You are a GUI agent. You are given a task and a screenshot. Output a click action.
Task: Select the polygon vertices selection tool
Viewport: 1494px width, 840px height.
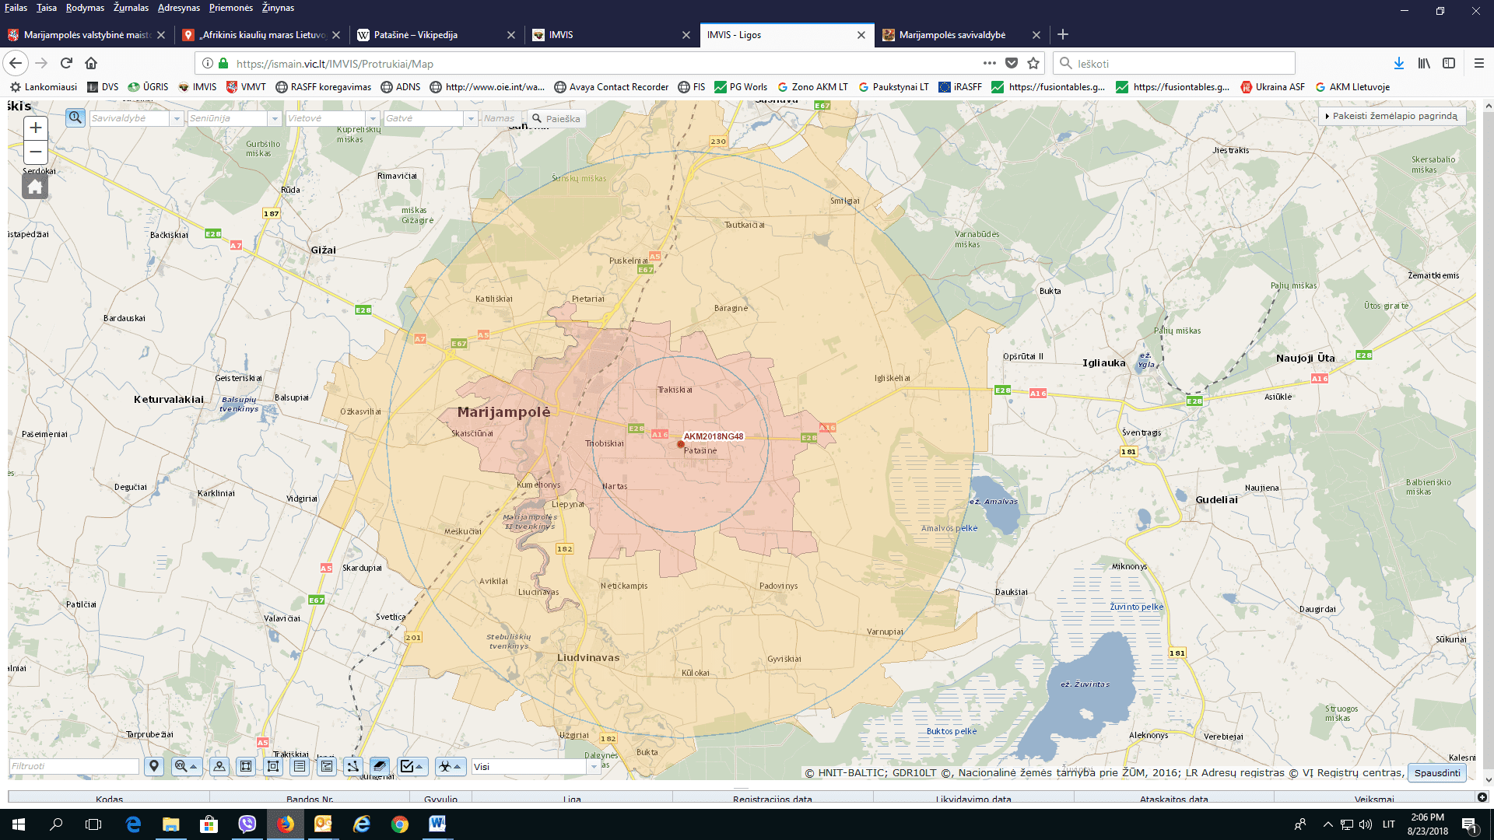[246, 766]
